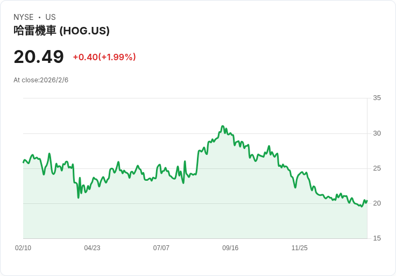Click the starting point of the price line

click(x=24, y=162)
